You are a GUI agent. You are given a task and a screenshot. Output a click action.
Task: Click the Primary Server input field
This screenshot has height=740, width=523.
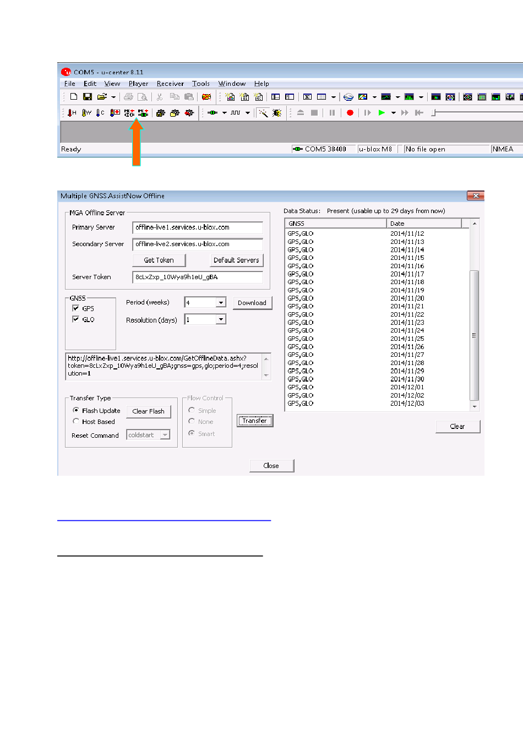tap(198, 227)
